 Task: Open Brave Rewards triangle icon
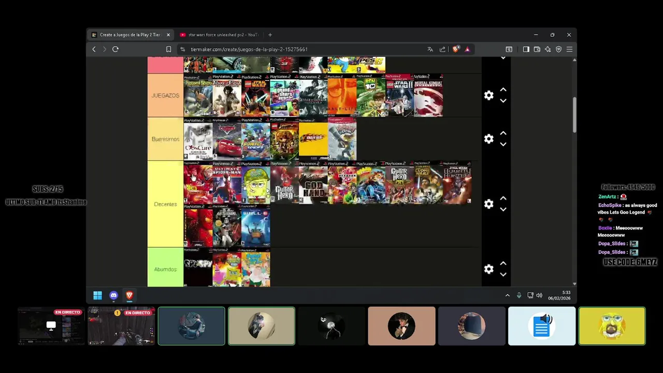467,49
